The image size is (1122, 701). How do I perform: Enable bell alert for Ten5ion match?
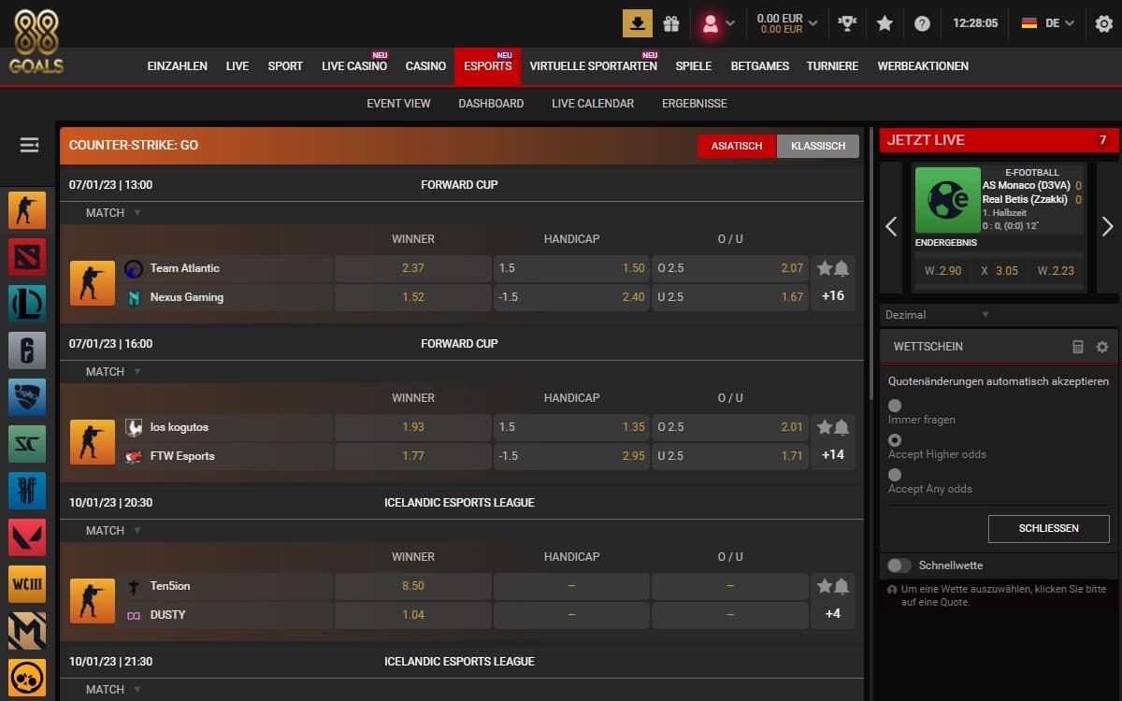click(841, 586)
